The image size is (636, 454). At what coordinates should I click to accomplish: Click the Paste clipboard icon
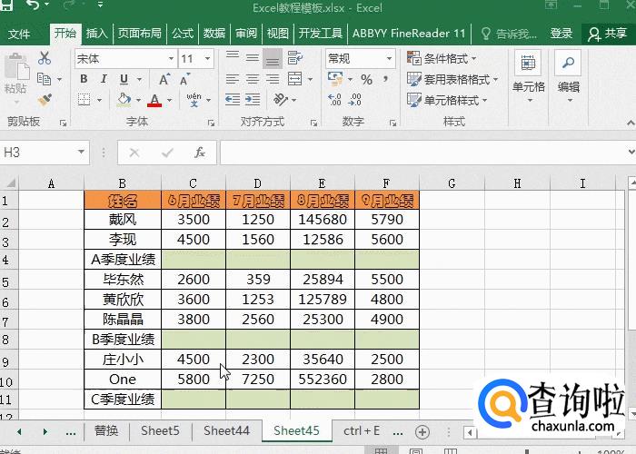(16, 67)
